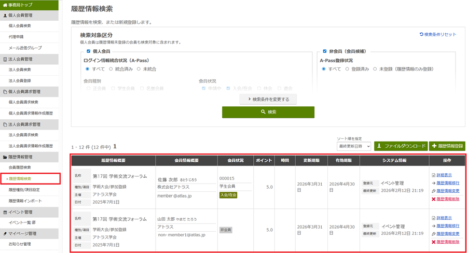The height and width of the screenshot is (253, 467).
Task: Toggle the 個人会員 checkbox
Action: click(x=88, y=51)
